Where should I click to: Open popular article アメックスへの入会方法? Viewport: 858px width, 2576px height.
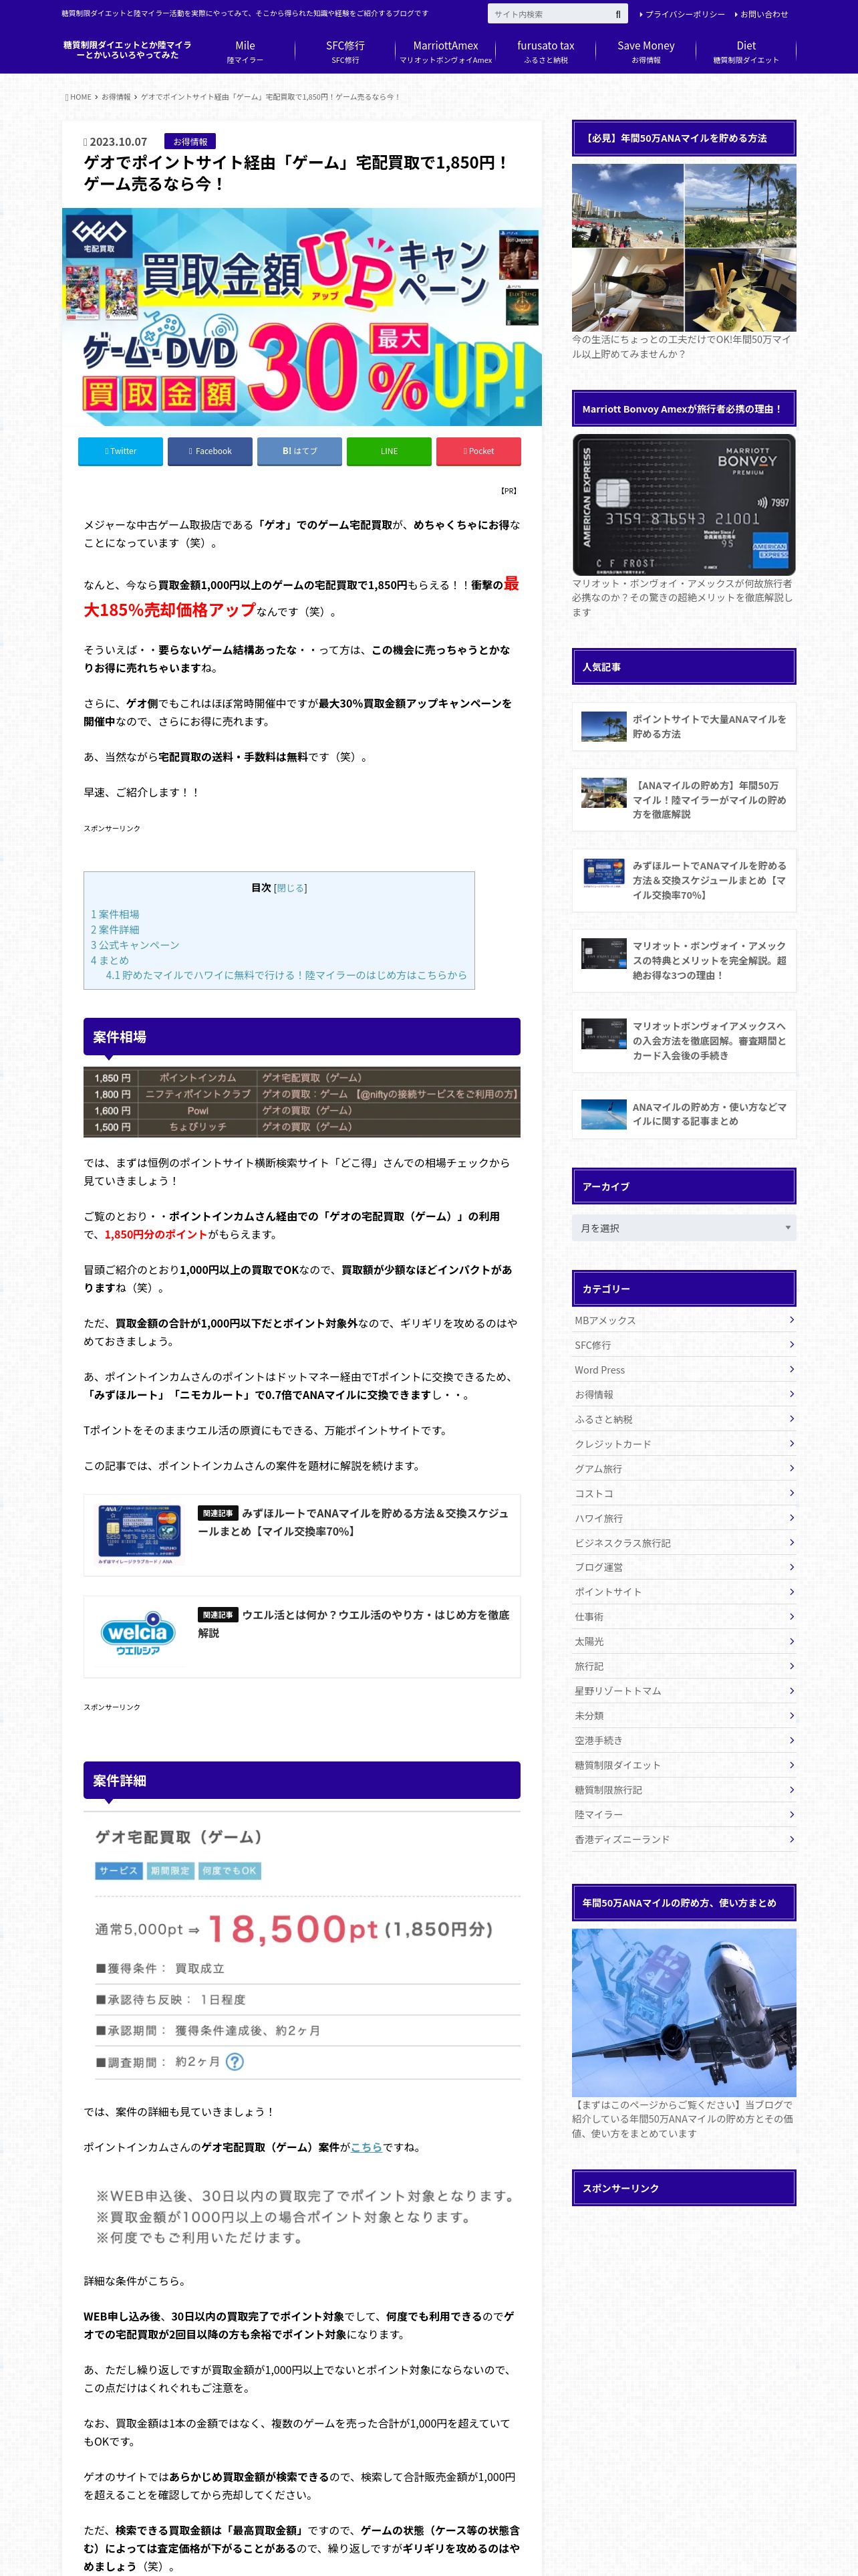[684, 1041]
